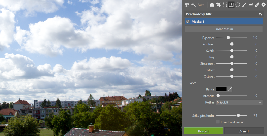Select the gradient filter tool icon

coord(231,5)
